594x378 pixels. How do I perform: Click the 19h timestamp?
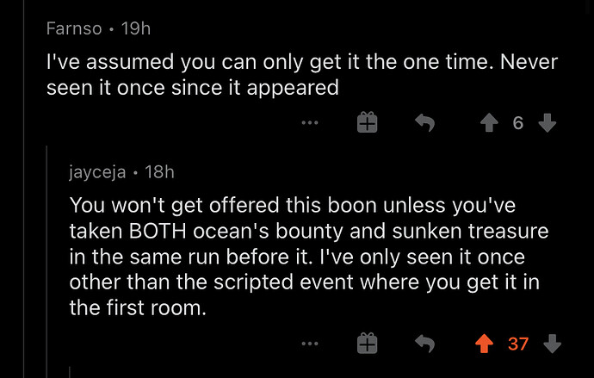pos(136,28)
